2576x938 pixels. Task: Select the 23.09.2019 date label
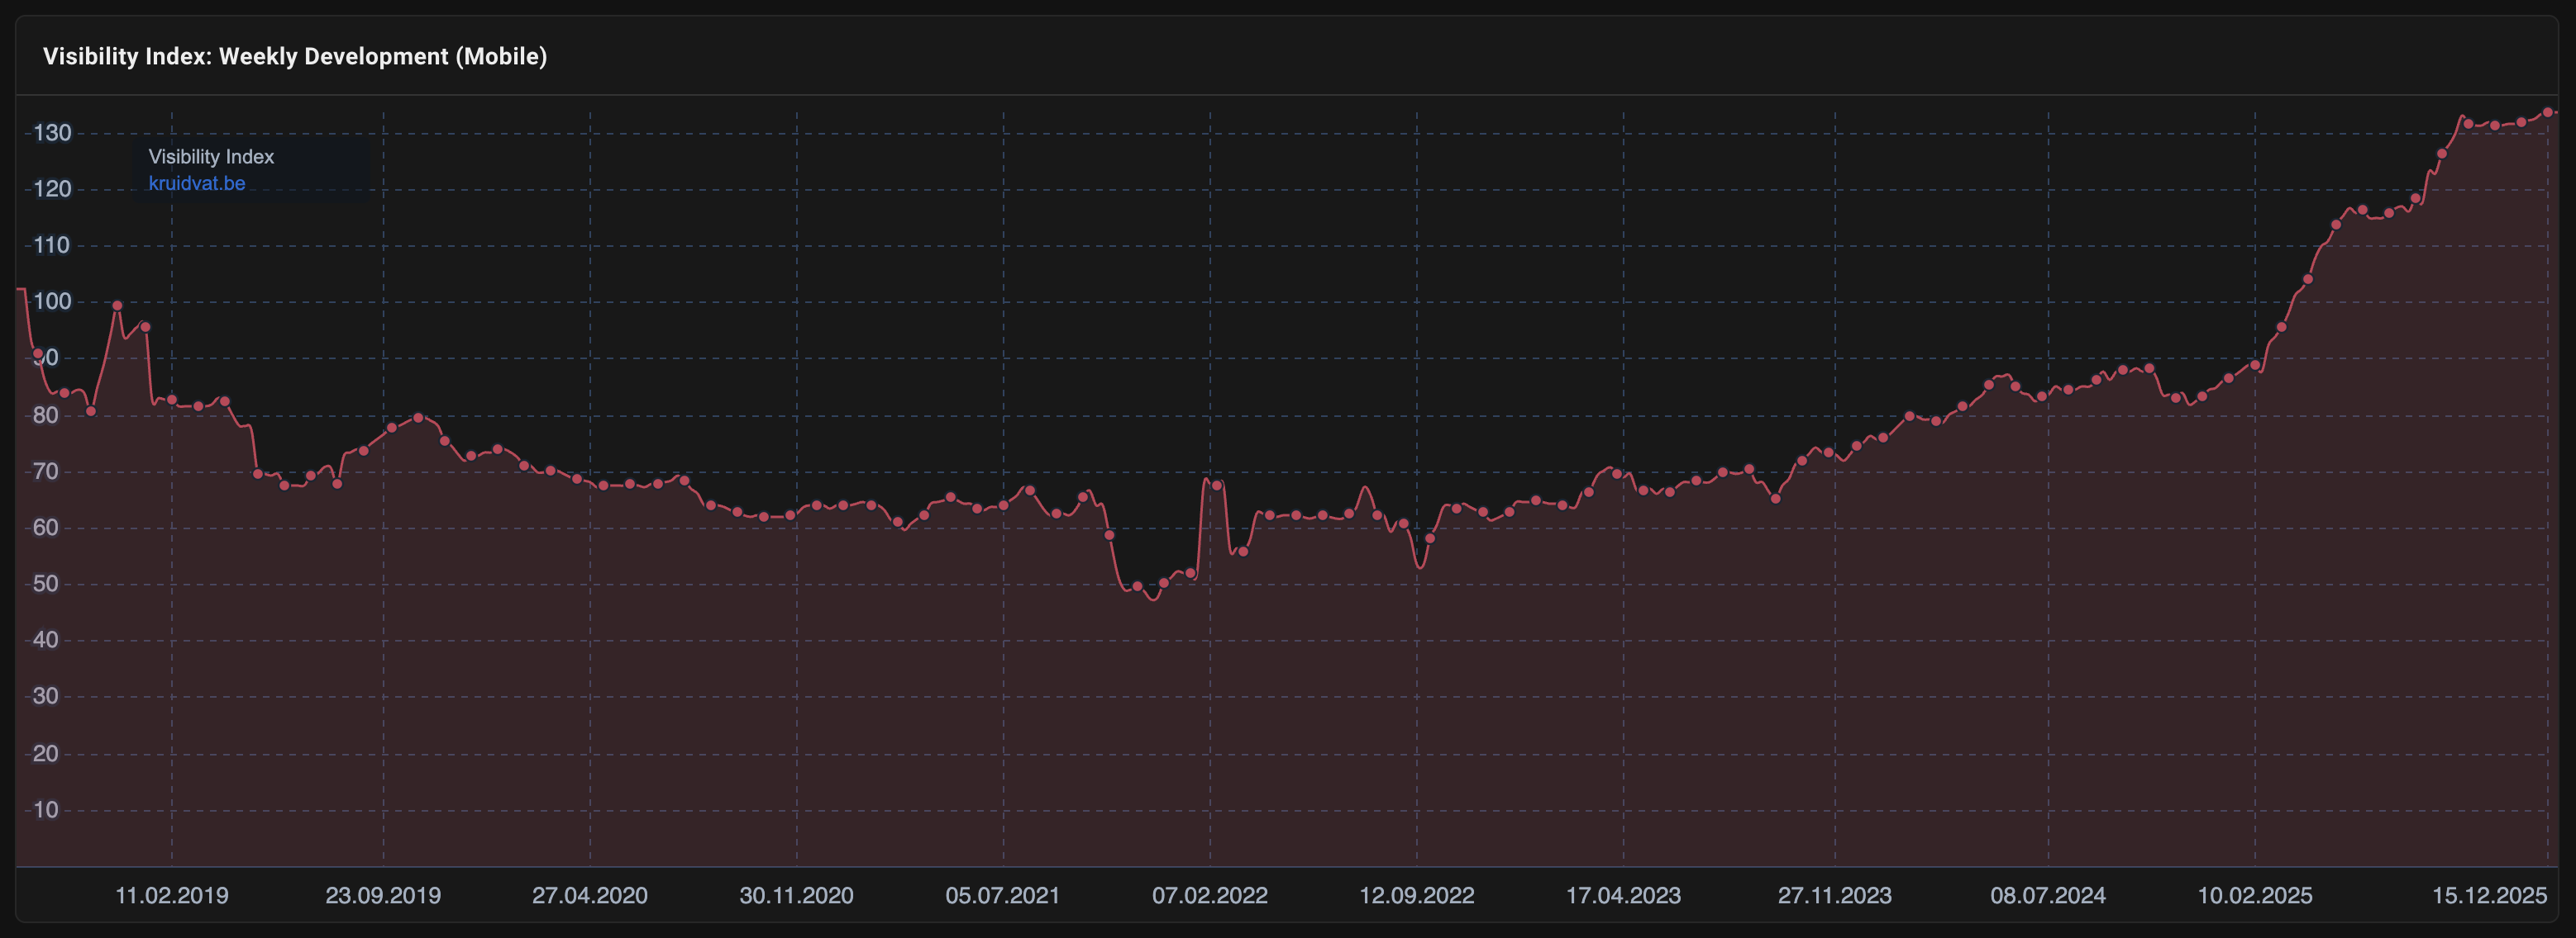[x=383, y=895]
